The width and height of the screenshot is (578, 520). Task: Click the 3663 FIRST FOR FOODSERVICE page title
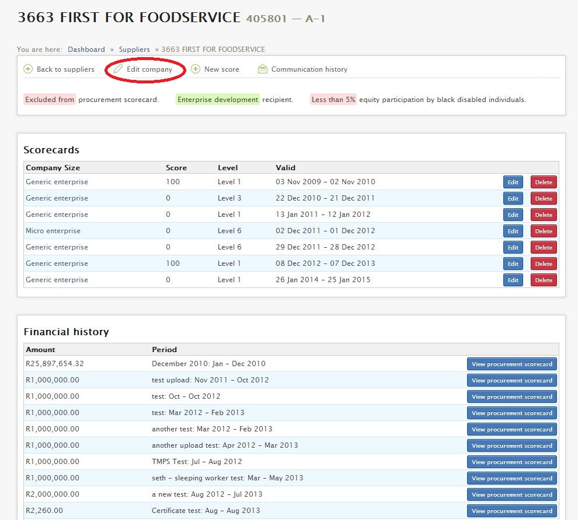pos(129,17)
